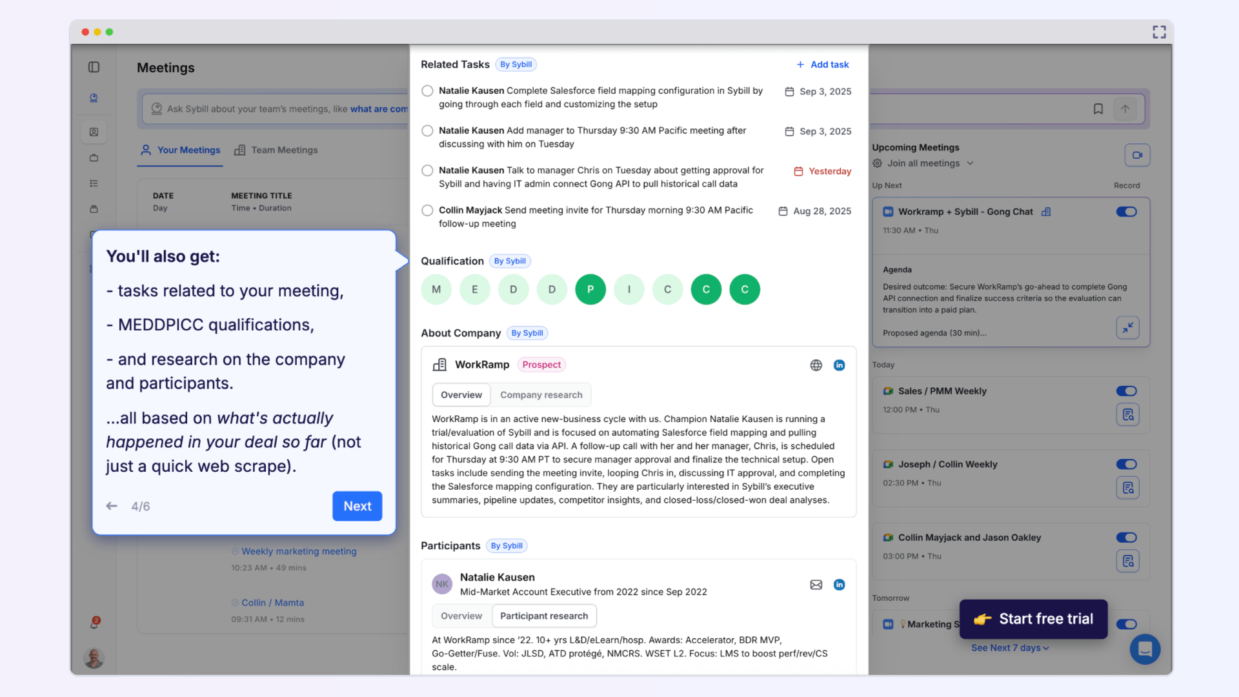This screenshot has width=1239, height=697.
Task: Open the Collin / Mamta meeting link
Action: pos(272,603)
